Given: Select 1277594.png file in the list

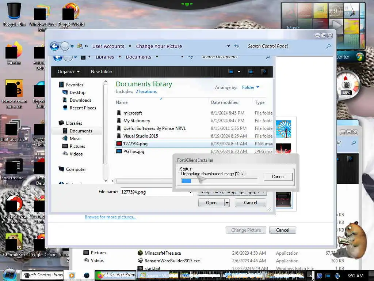Looking at the screenshot, I should point(194,143).
